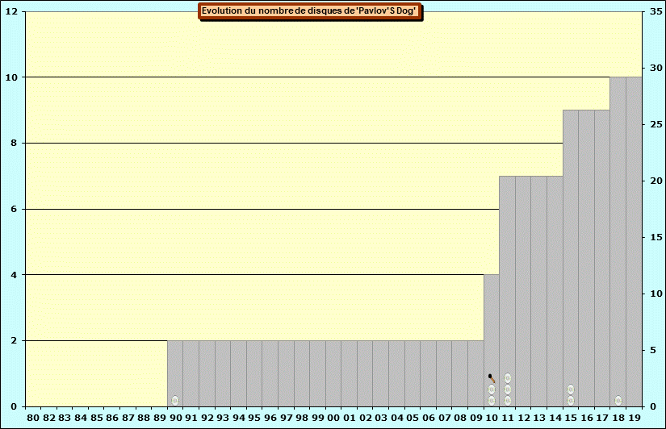Select the left axis value '4'
The width and height of the screenshot is (666, 429).
14,274
